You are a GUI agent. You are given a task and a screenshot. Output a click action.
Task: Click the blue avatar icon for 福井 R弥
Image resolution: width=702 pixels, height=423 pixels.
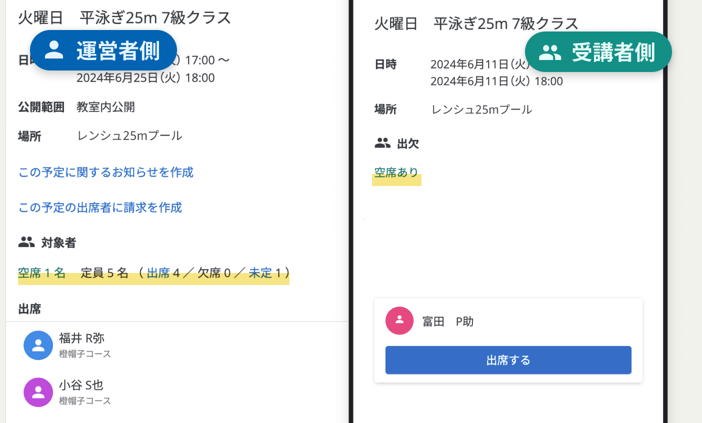click(38, 345)
